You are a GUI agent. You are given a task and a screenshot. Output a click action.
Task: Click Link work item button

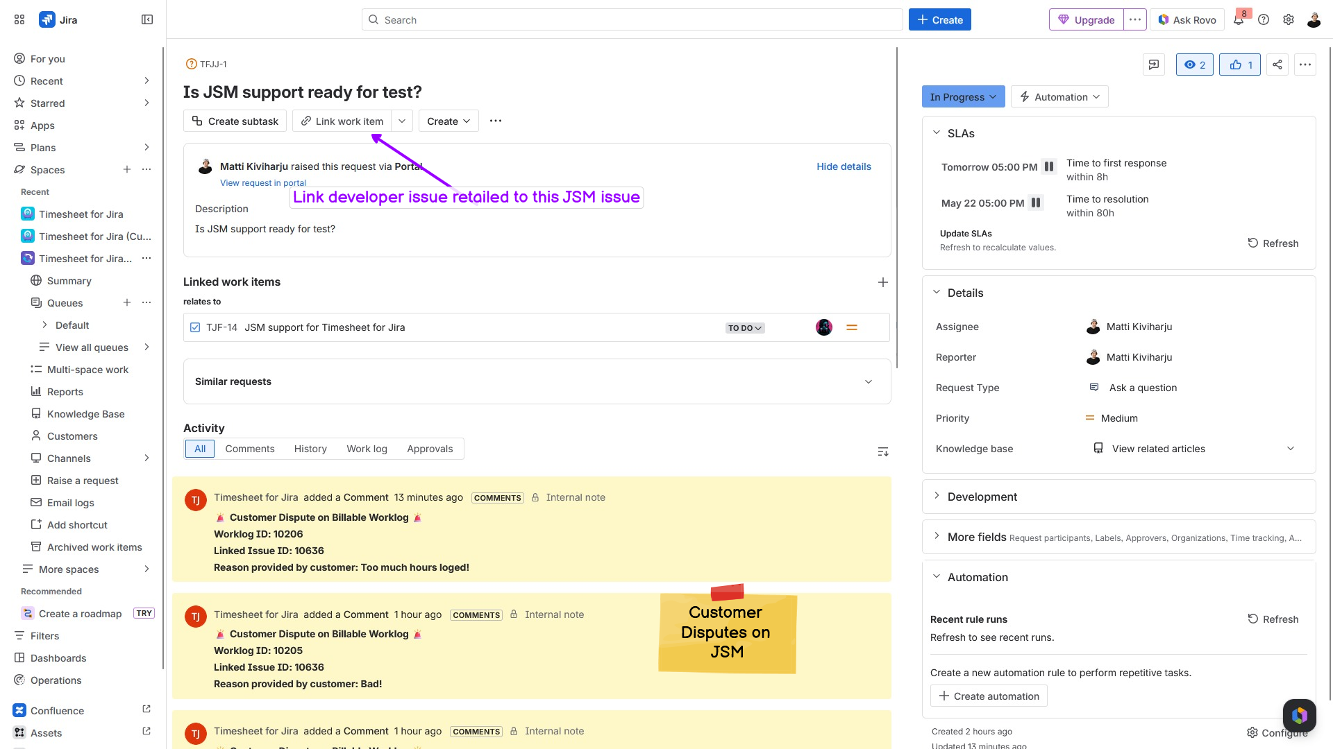[342, 121]
